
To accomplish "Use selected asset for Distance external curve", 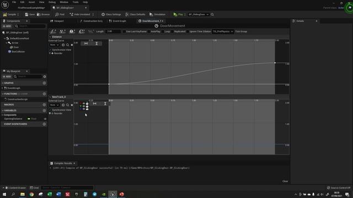I will pos(63,45).
